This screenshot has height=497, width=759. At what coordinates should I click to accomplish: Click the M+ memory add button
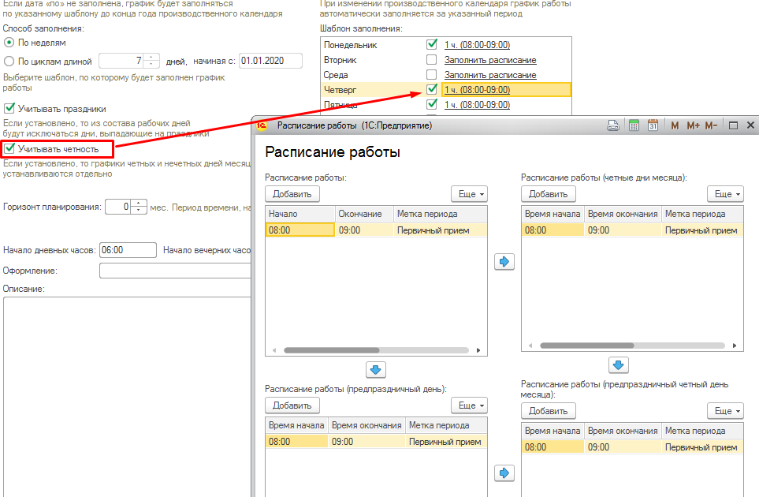[693, 125]
